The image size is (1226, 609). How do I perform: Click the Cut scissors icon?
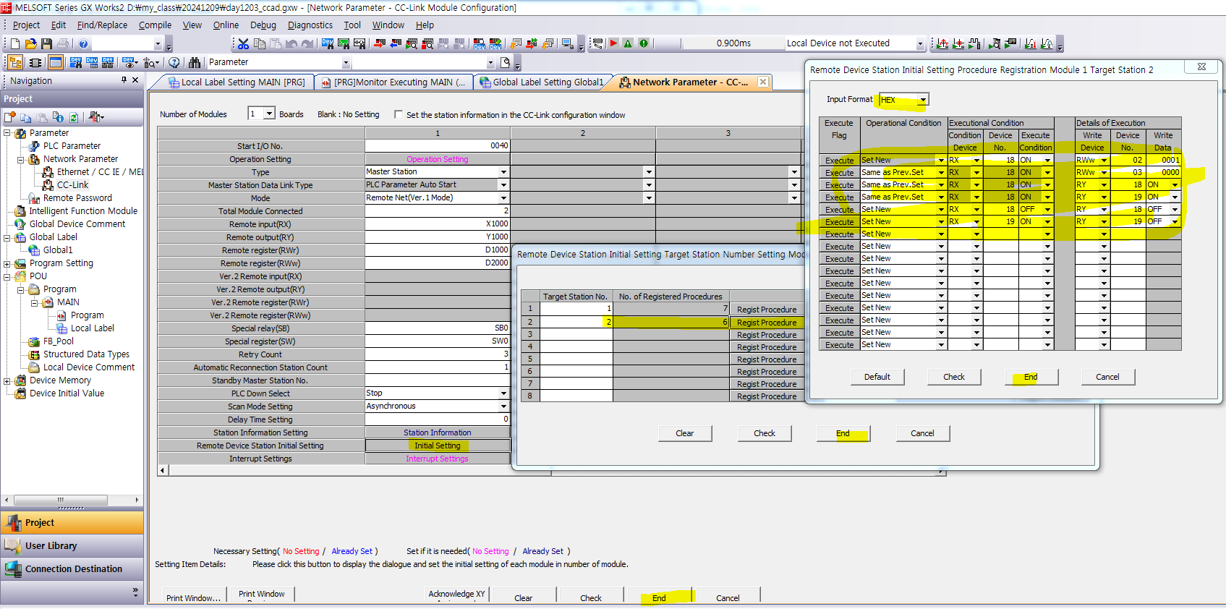pos(243,43)
